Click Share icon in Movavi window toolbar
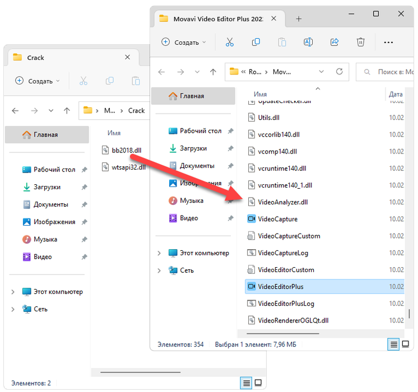Viewport: 418px width, 392px height. (x=335, y=42)
